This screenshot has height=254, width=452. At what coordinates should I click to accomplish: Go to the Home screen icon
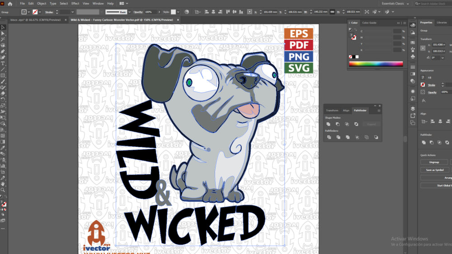coord(10,4)
